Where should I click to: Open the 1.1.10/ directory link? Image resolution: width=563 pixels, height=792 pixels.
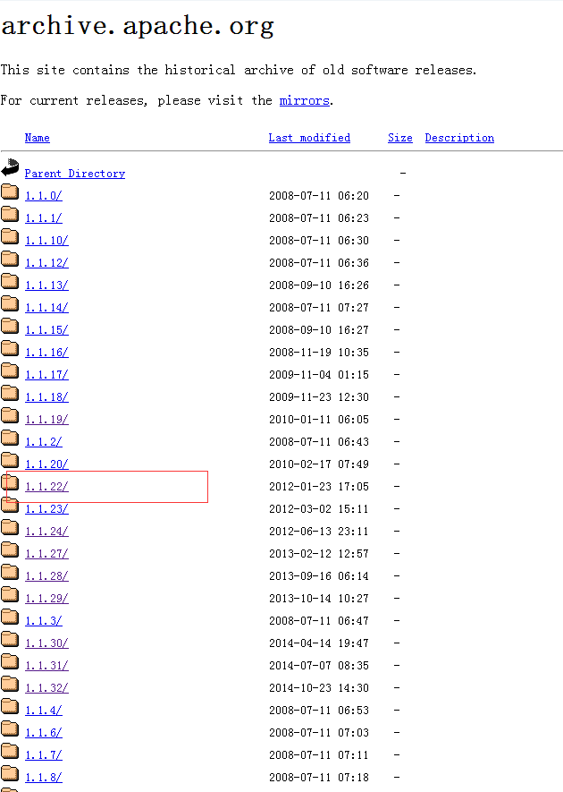(46, 241)
